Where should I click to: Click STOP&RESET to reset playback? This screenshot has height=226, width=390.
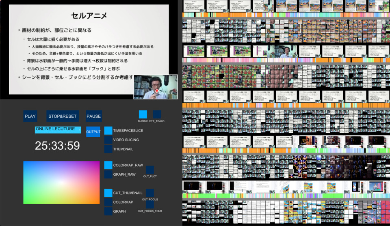(62, 116)
